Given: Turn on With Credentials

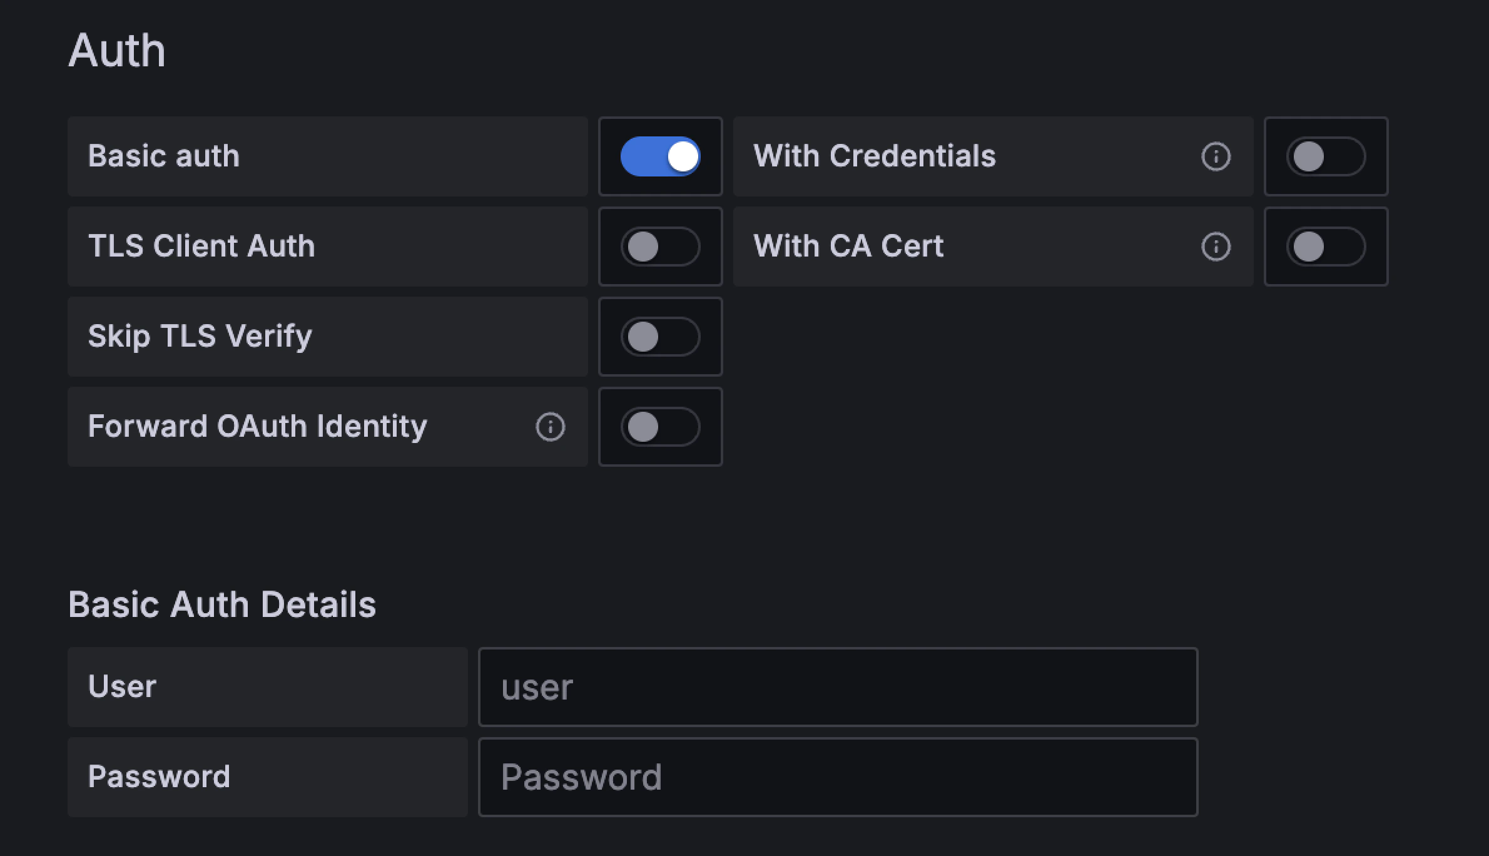Looking at the screenshot, I should pos(1326,156).
